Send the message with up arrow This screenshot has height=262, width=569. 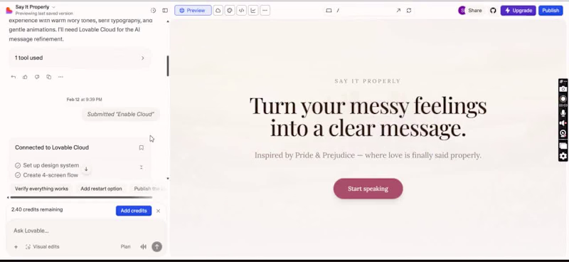156,247
